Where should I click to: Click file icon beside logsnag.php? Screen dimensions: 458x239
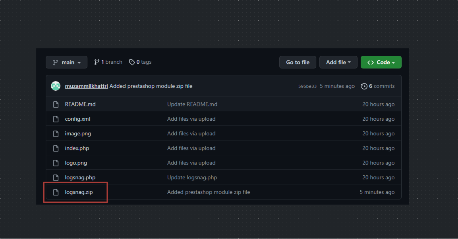(x=56, y=178)
